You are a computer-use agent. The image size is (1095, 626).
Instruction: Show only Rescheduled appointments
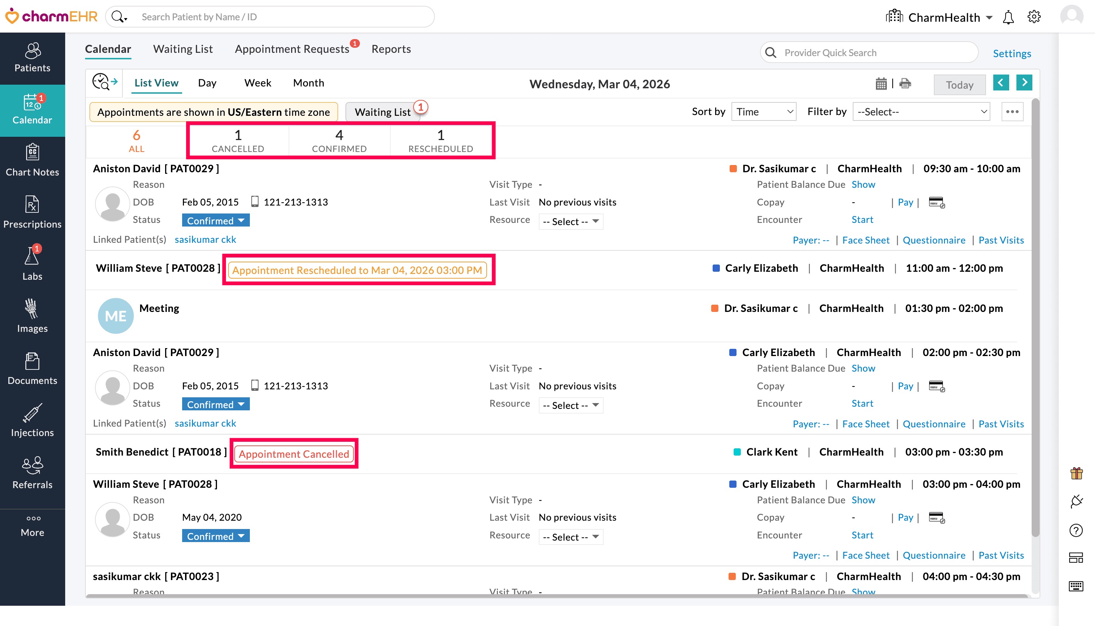440,141
